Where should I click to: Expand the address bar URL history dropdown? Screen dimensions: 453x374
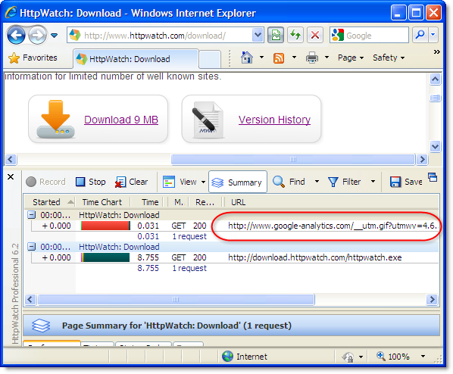[258, 36]
